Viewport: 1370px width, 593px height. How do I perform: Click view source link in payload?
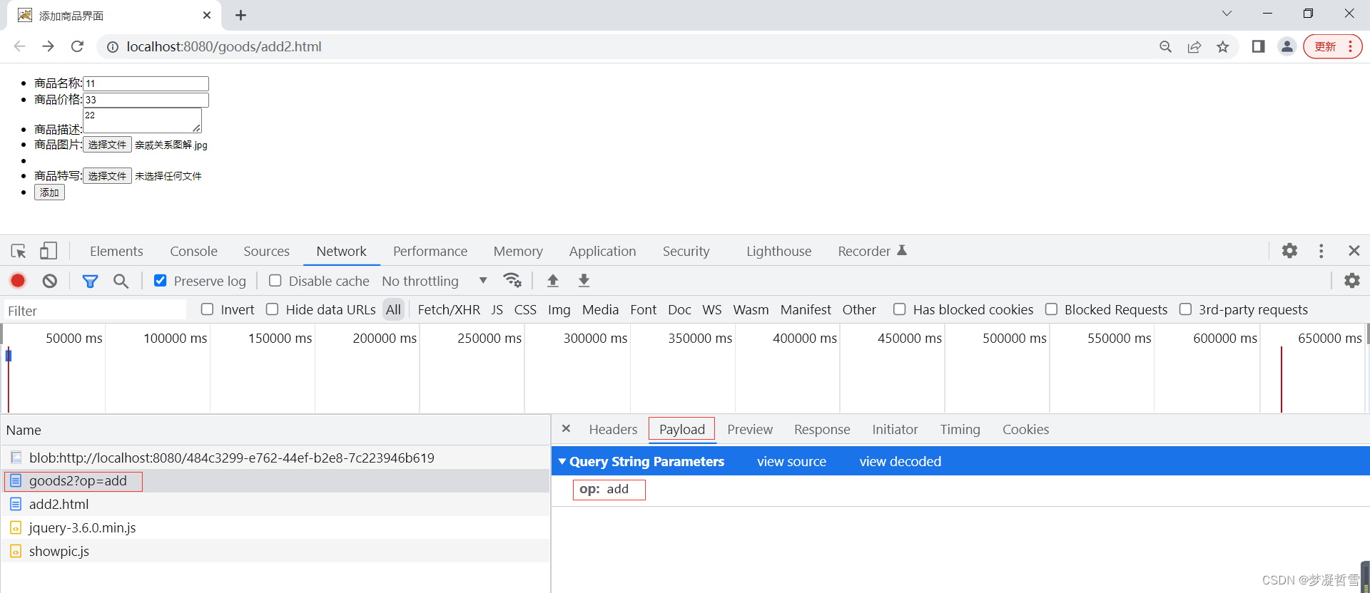[x=791, y=461]
